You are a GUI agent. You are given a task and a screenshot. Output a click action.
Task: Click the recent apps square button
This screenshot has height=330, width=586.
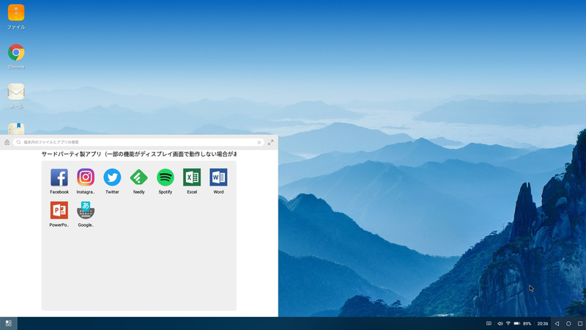pos(580,323)
